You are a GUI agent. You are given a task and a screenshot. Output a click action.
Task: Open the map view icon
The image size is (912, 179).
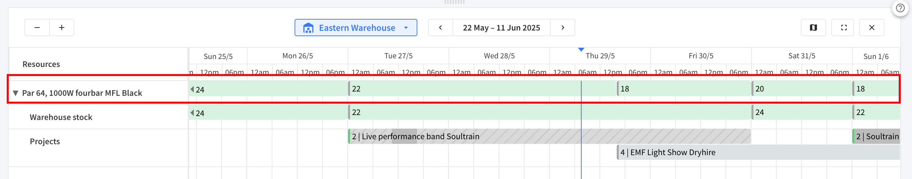point(813,28)
